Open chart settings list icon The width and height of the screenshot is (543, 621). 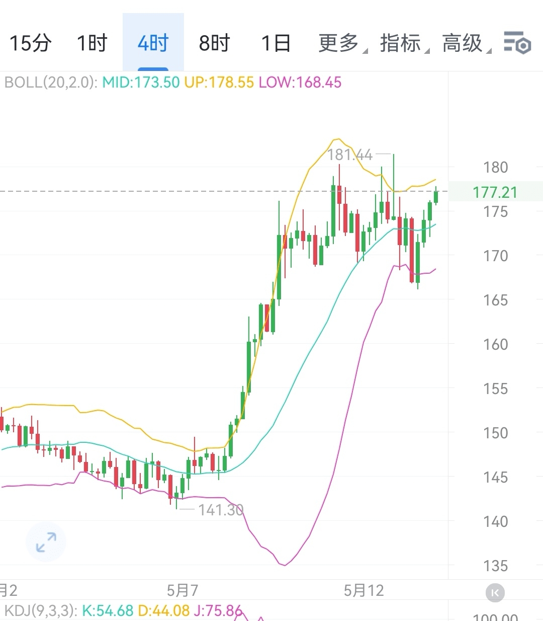[x=517, y=43]
